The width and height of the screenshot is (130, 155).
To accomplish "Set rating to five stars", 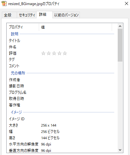I will coord(65,53).
